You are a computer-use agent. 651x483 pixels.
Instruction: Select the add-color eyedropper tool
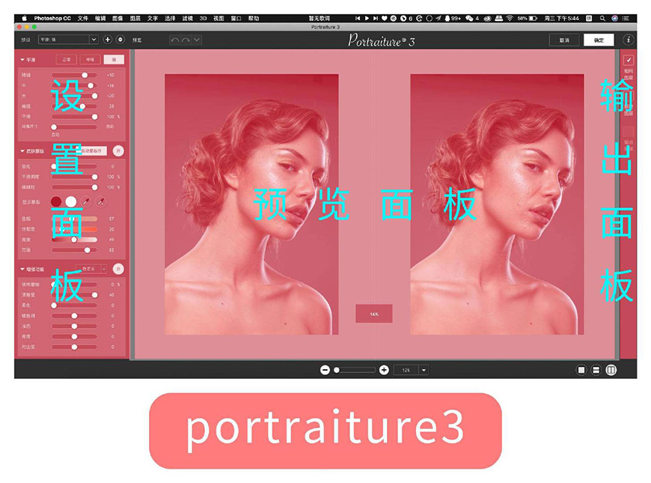click(x=100, y=201)
